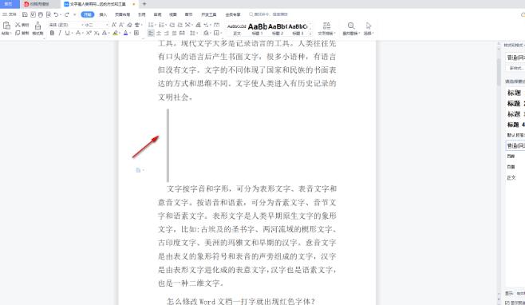Click the Save icon in quick access
This screenshot has width=525, height=305.
[x=25, y=14]
